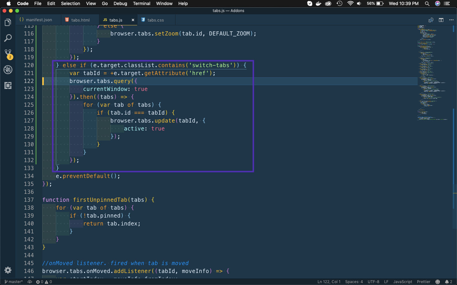Click on 'currentWindow: true' code line
457x285 pixels.
pos(115,89)
